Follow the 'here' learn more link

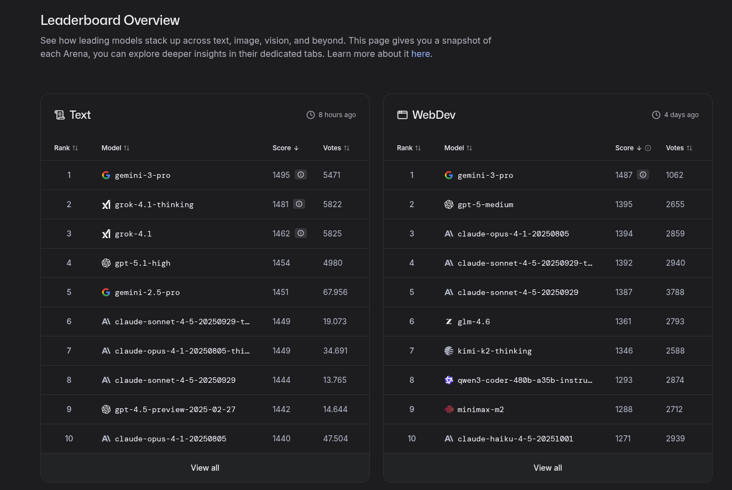click(420, 54)
